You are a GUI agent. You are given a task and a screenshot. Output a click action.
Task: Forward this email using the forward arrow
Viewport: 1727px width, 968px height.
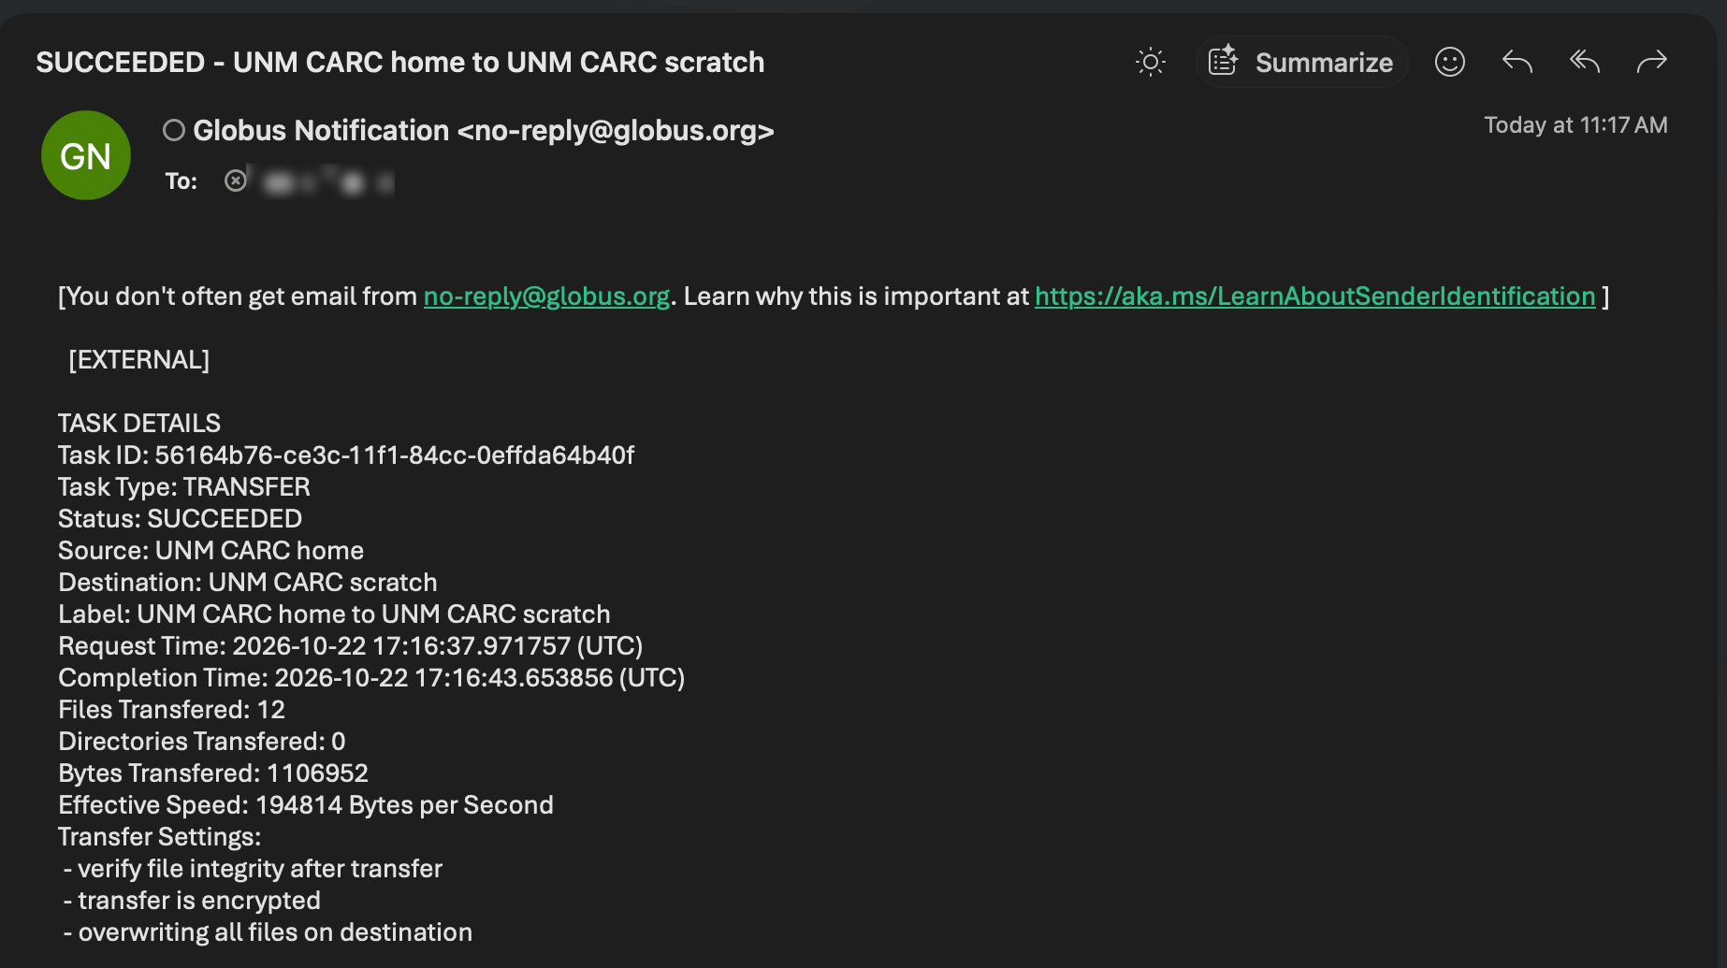tap(1652, 63)
